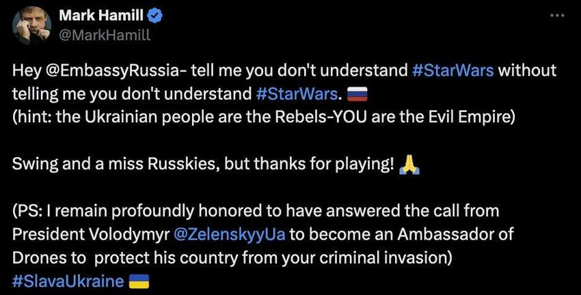Click the hint line about the Rebels
The width and height of the screenshot is (581, 295).
point(263,117)
